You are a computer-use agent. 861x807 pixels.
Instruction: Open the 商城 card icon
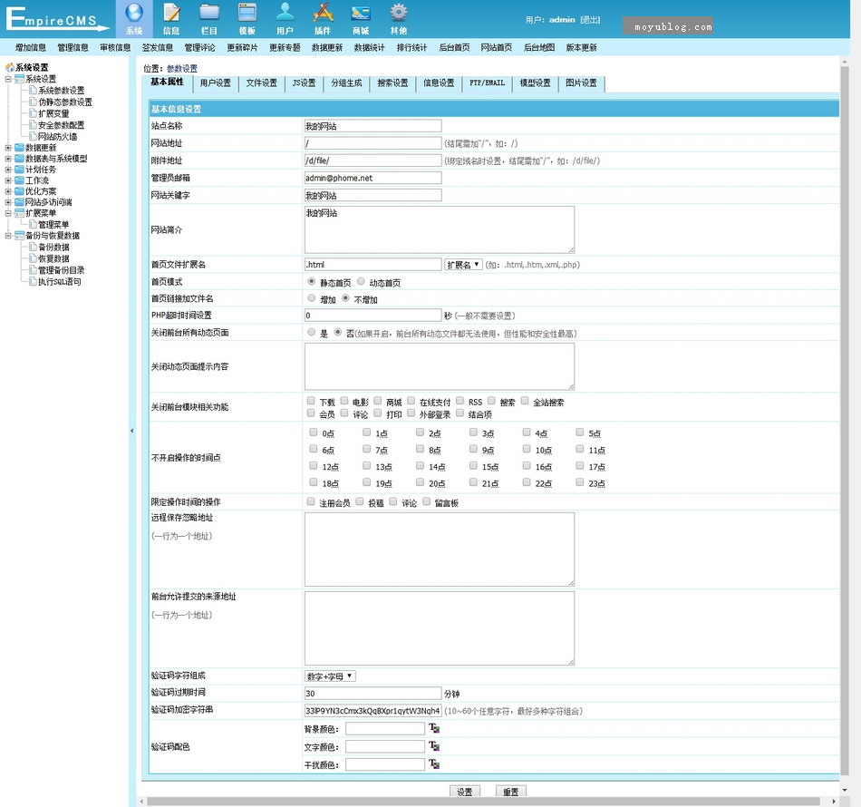coord(361,13)
